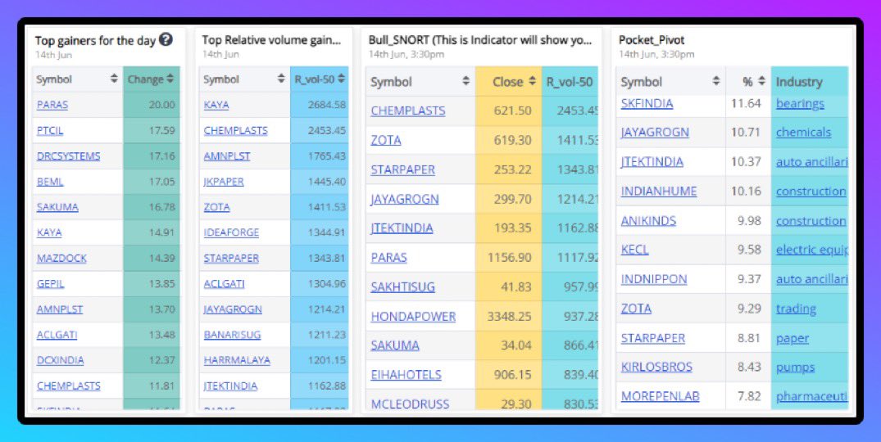Viewport: 881px width, 442px height.
Task: Open PARAS in Top gainers list
Action: pyautogui.click(x=52, y=105)
